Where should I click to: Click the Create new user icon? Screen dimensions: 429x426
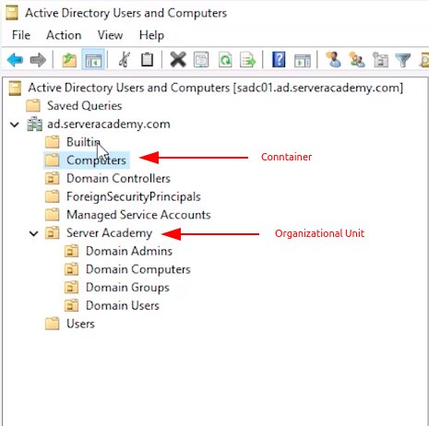333,60
